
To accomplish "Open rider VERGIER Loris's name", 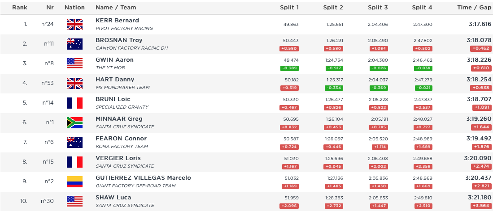I will coord(118,158).
